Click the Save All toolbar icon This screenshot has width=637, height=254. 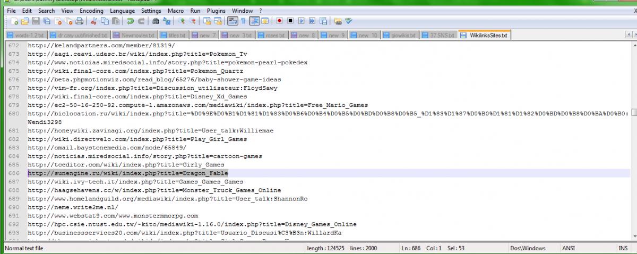point(47,21)
